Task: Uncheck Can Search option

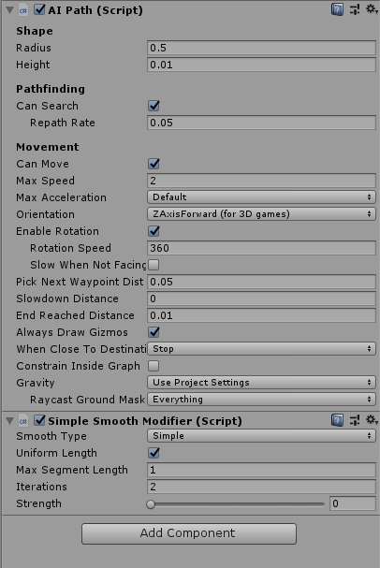Action: (153, 106)
